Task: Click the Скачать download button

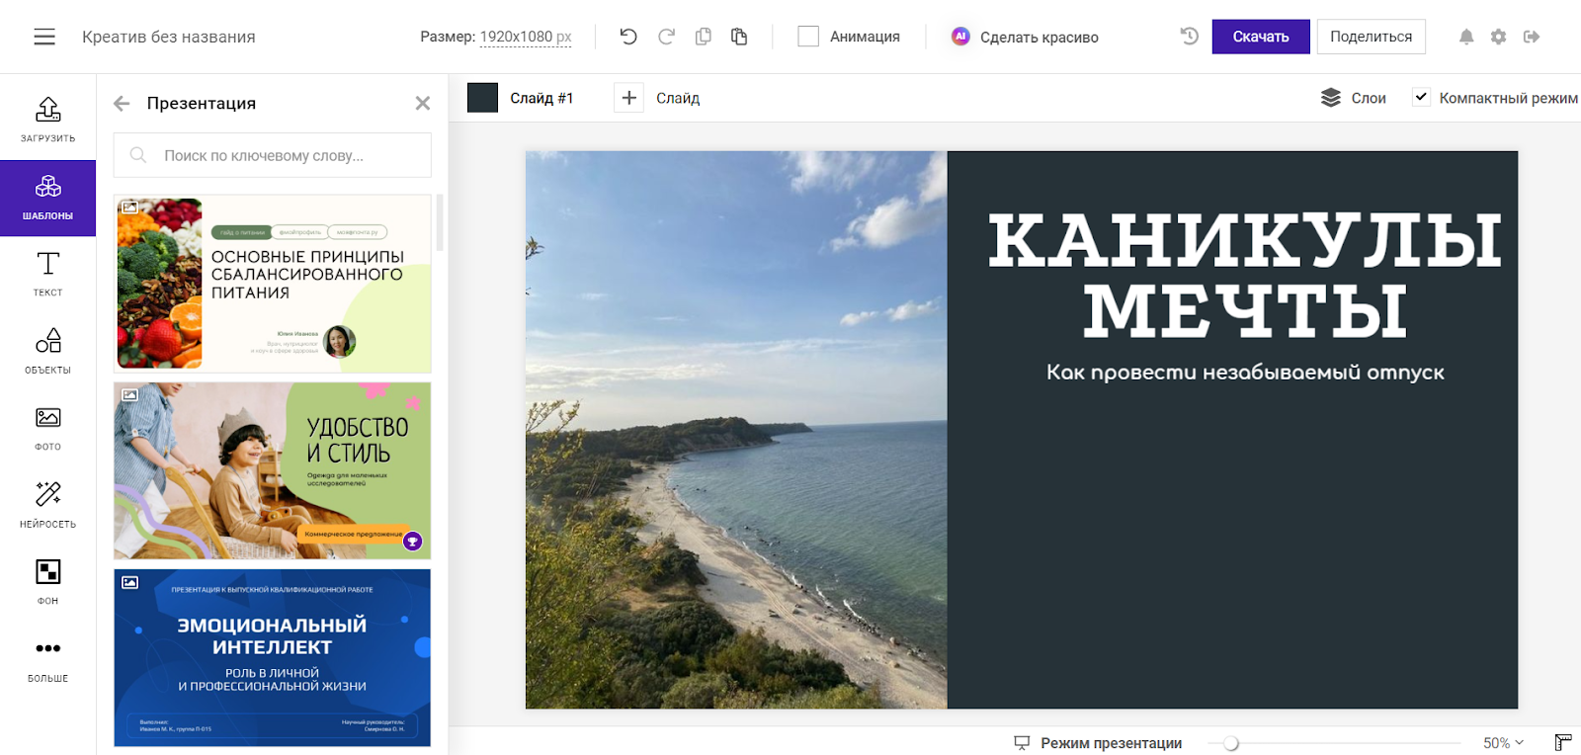Action: tap(1260, 37)
